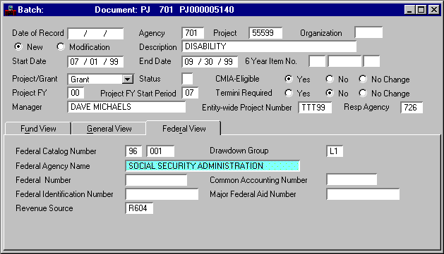The width and height of the screenshot is (444, 254).
Task: Choose Yes for CMIA-Eligible
Action: [289, 79]
